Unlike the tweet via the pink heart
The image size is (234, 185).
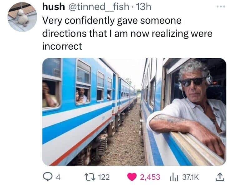tap(132, 177)
